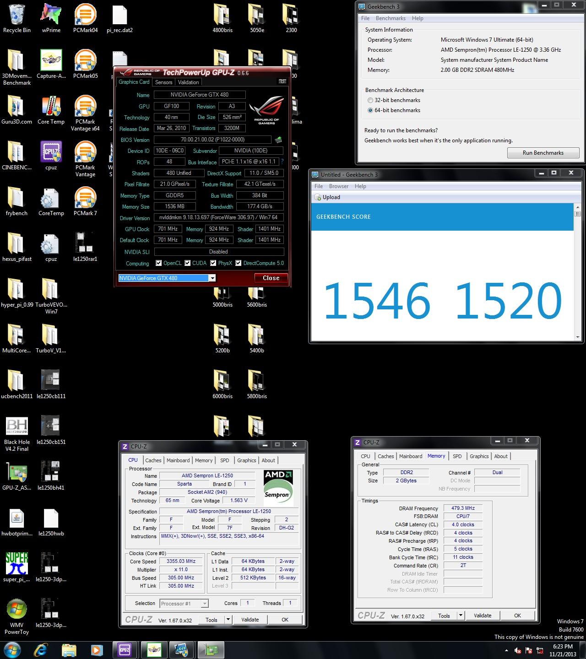This screenshot has height=659, width=586.
Task: Open Graphics tab in right CPU-Z window
Action: pyautogui.click(x=479, y=456)
